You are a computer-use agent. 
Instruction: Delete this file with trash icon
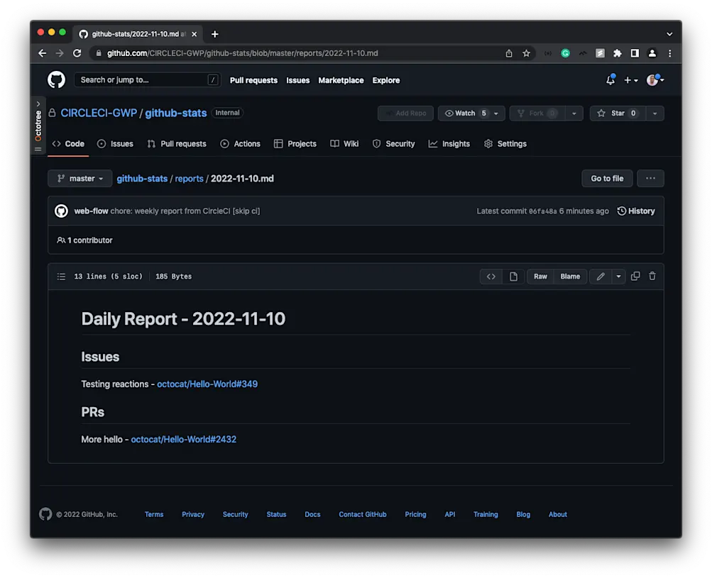point(652,276)
